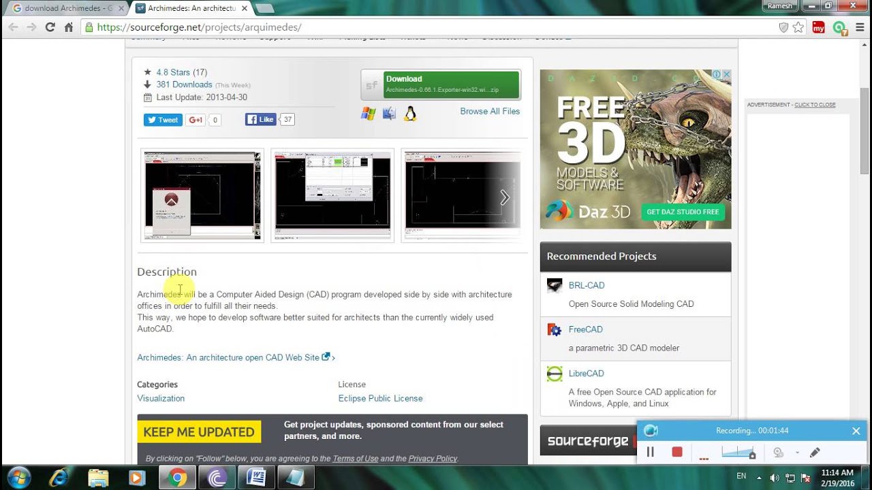The height and width of the screenshot is (490, 872).
Task: Open the red 'my' browser extension
Action: click(x=819, y=27)
